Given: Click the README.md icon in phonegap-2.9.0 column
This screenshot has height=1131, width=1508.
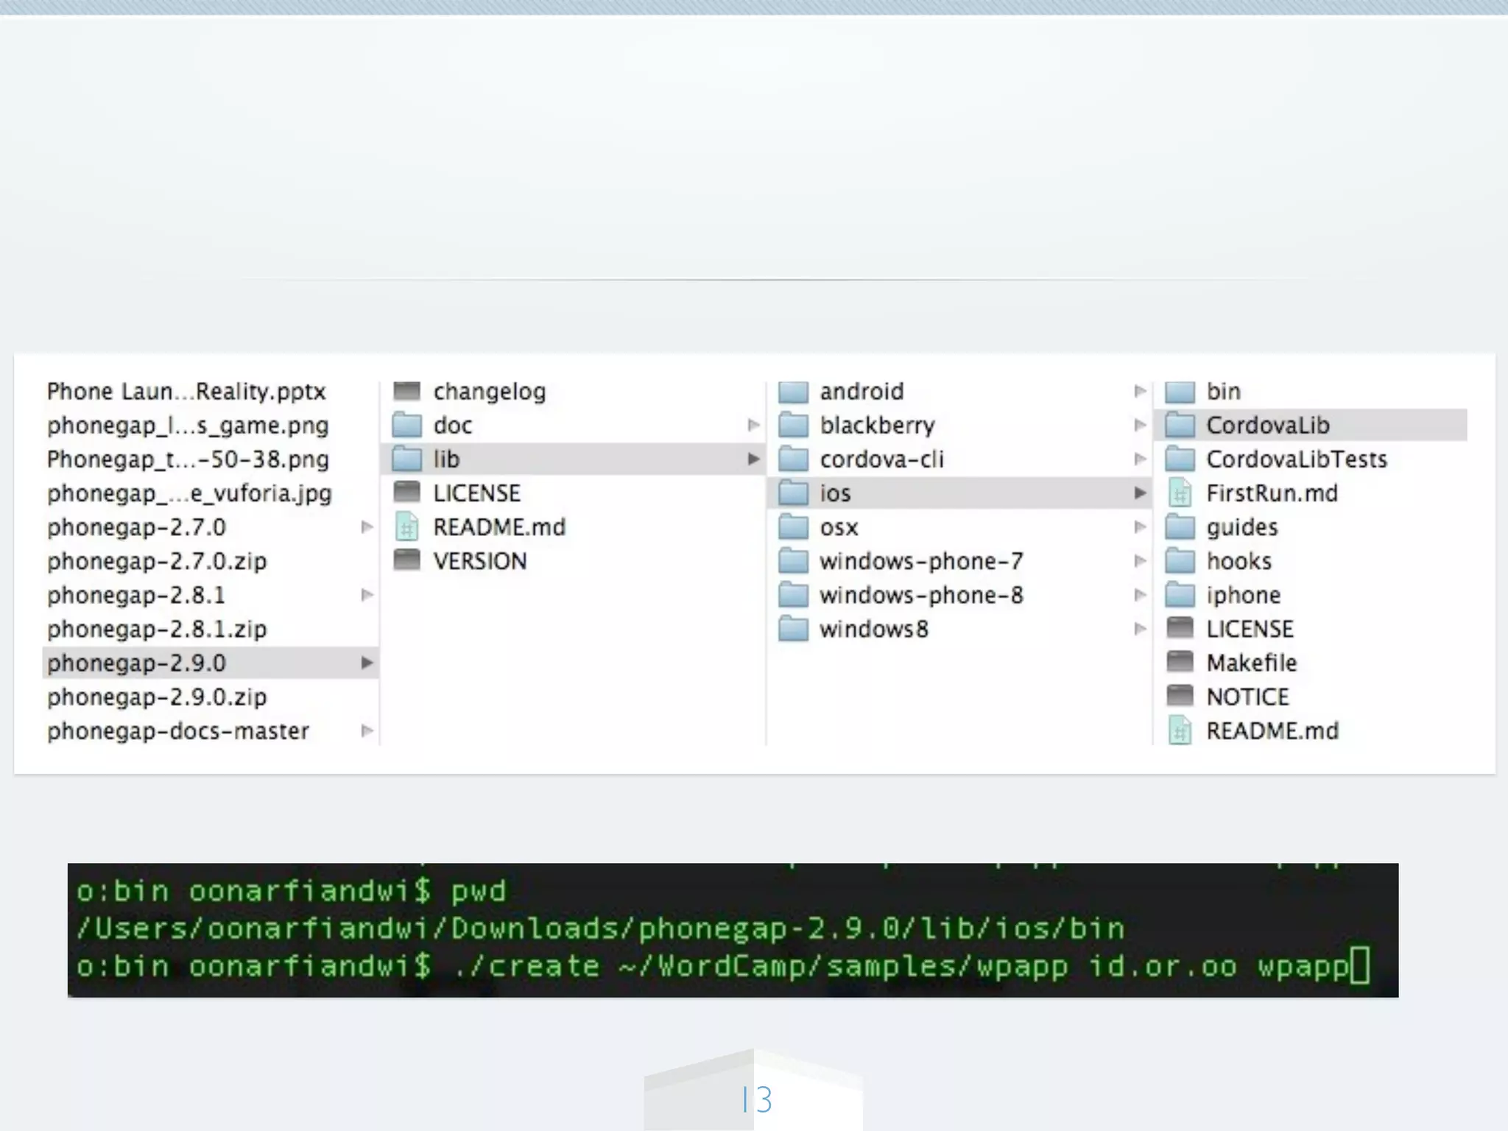Looking at the screenshot, I should point(406,526).
